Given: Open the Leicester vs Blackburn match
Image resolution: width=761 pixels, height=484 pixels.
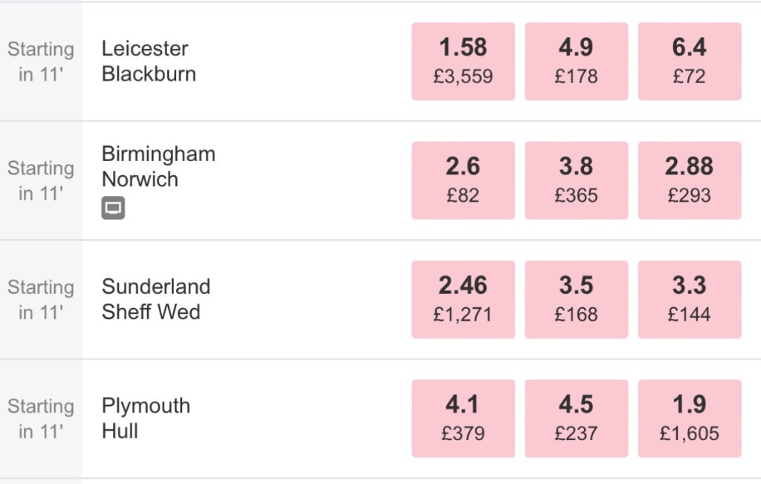Looking at the screenshot, I should [149, 61].
